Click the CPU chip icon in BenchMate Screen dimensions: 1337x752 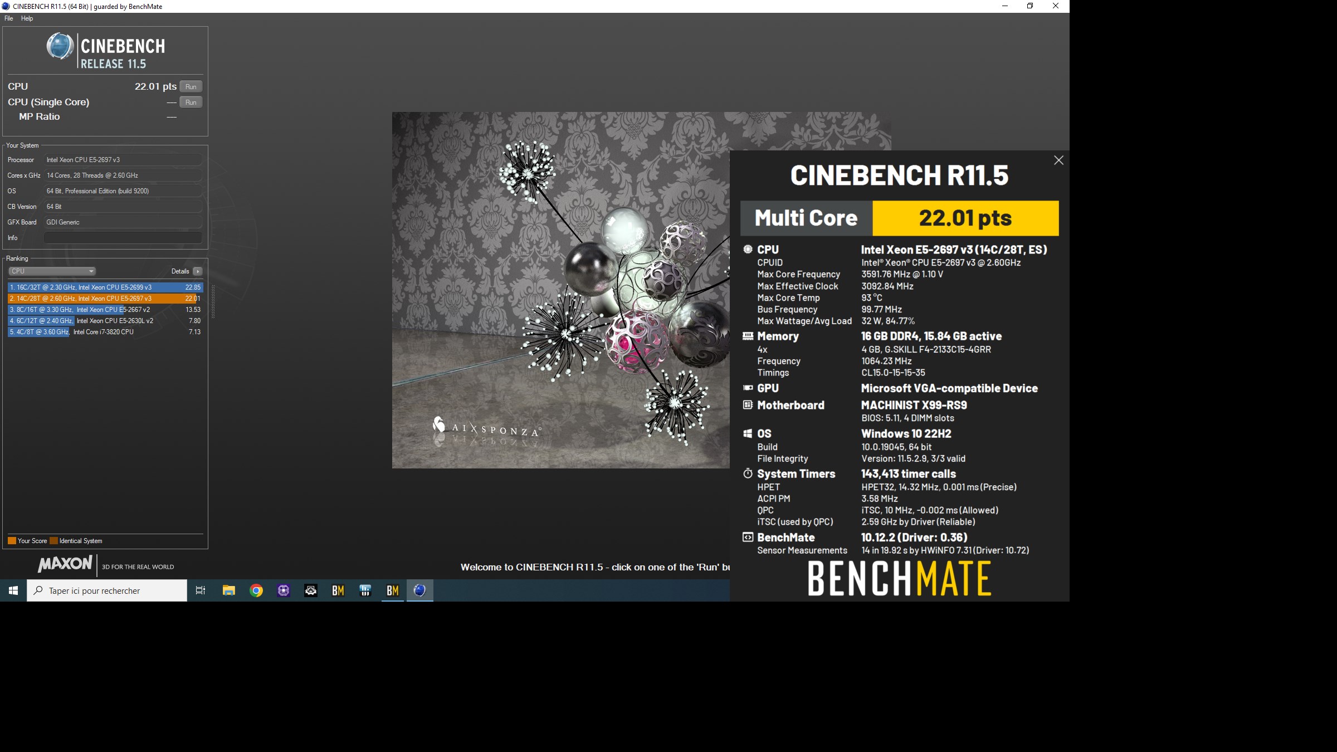(748, 250)
